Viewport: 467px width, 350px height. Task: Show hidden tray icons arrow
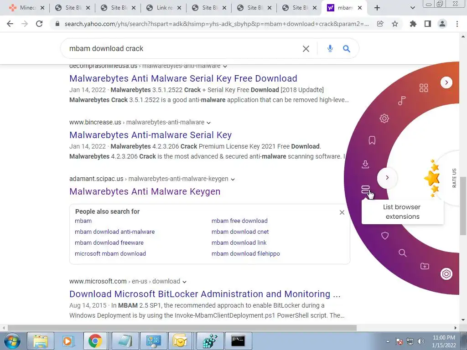(388, 341)
